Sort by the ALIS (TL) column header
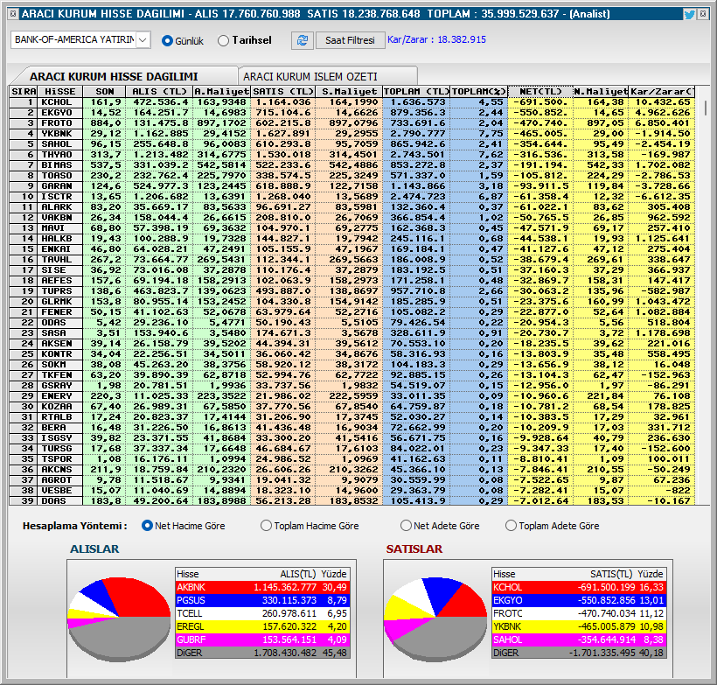Image resolution: width=717 pixels, height=685 pixels. pyautogui.click(x=159, y=92)
